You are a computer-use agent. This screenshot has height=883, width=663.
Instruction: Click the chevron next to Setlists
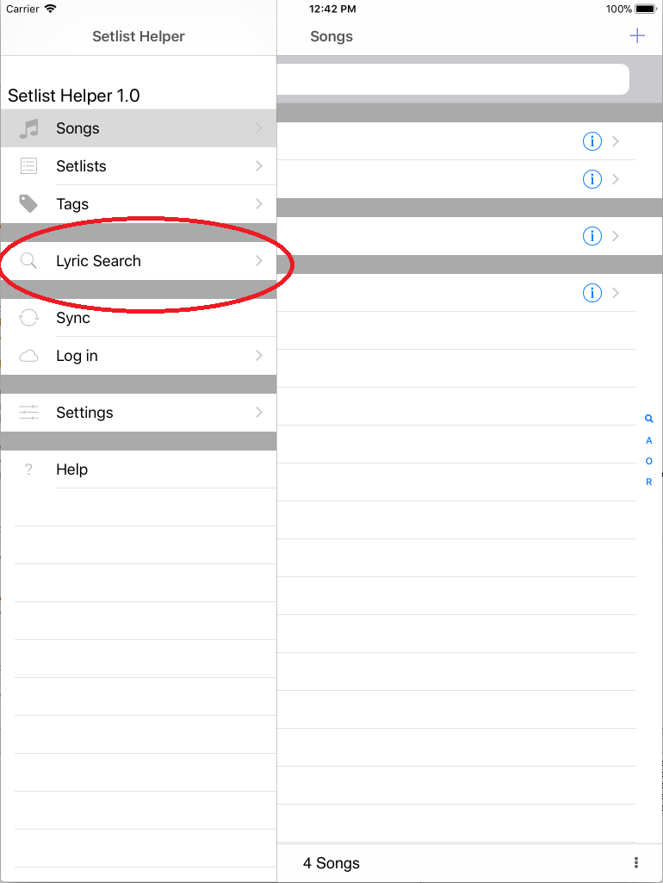(x=260, y=165)
